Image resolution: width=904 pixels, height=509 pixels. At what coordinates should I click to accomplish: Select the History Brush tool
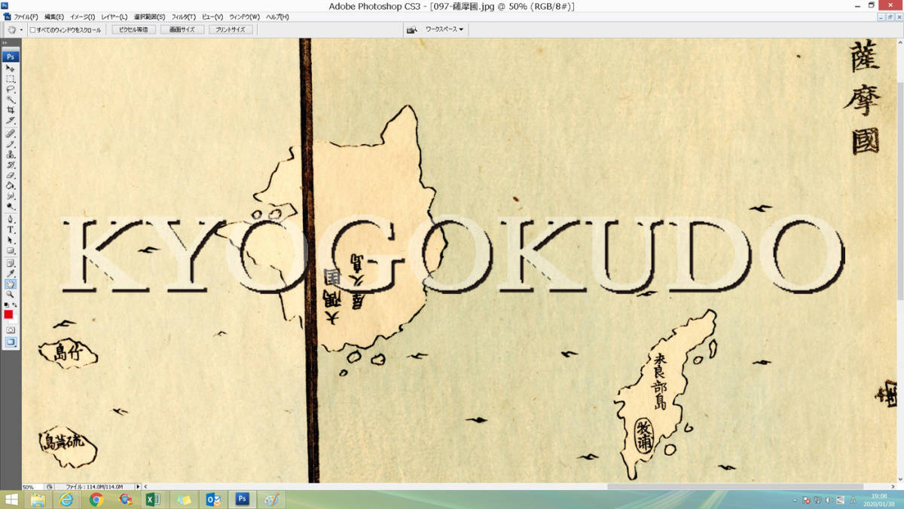tap(11, 165)
